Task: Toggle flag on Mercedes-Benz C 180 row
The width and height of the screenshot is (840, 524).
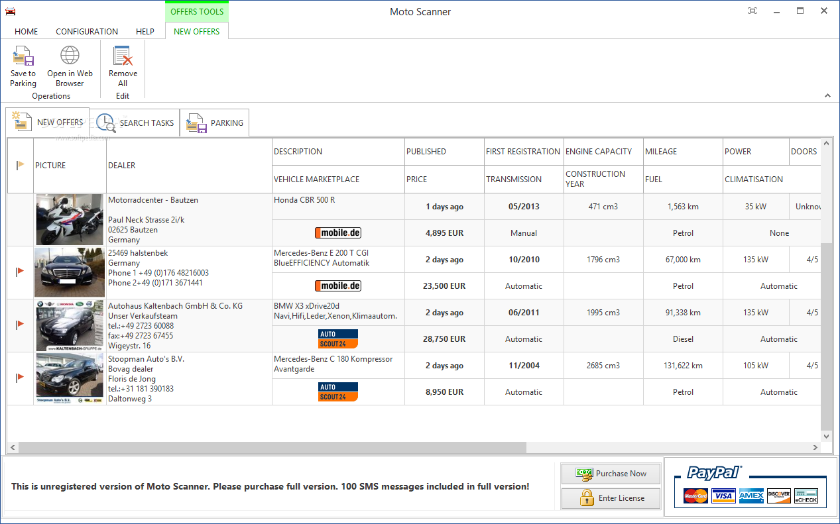Action: (21, 377)
